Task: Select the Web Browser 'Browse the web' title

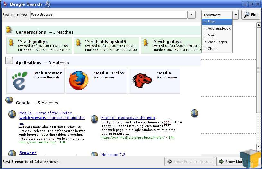Action: [48, 73]
